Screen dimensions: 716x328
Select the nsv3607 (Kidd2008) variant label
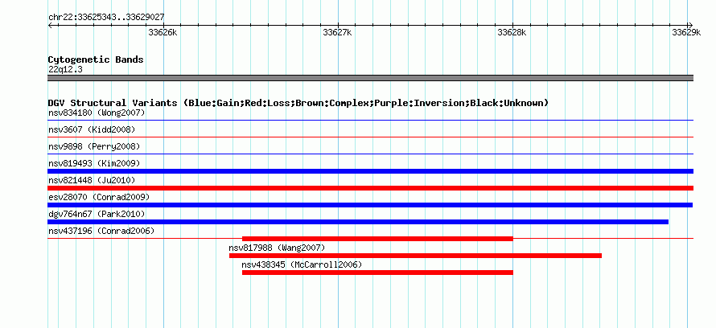pyautogui.click(x=92, y=129)
